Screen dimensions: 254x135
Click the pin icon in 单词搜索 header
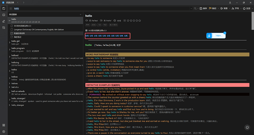pos(81,15)
